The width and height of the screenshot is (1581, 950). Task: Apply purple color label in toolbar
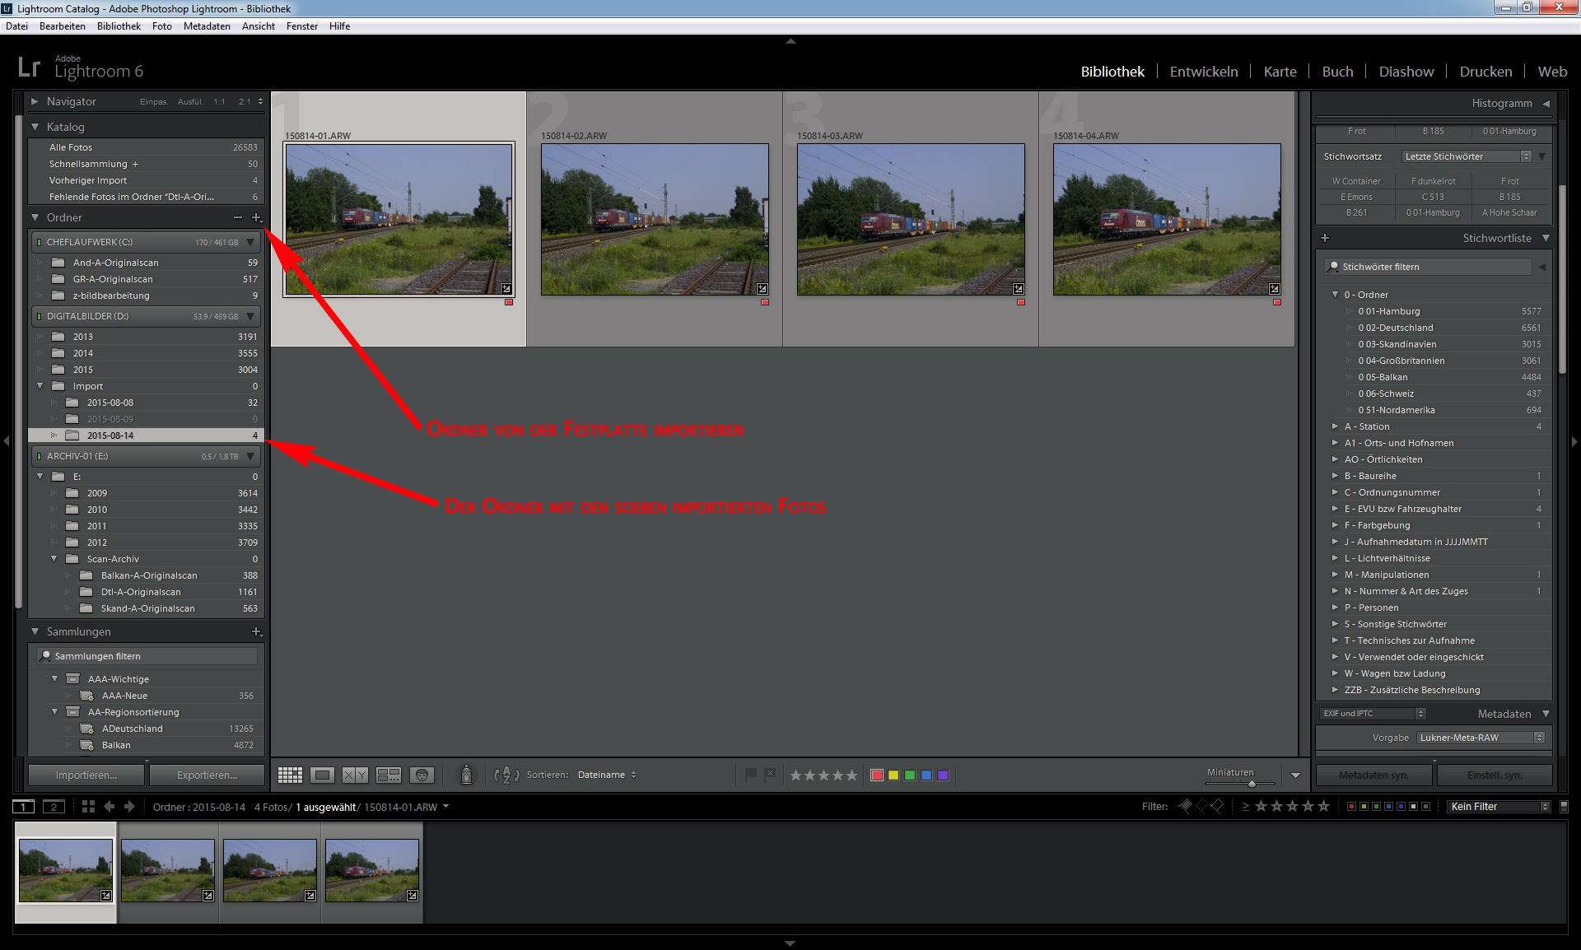pos(943,775)
